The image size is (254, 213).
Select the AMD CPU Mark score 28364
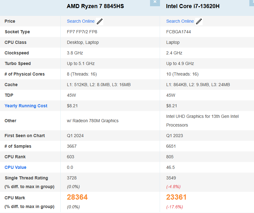click(x=77, y=197)
